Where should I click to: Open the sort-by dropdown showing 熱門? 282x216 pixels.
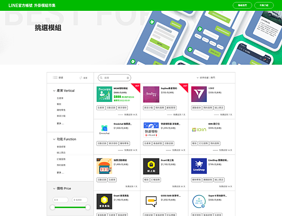pyautogui.click(x=206, y=78)
